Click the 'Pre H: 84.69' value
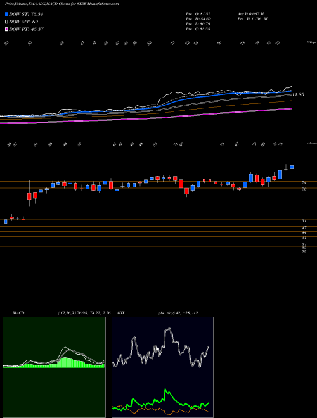This screenshot has height=418, width=317. click(198, 19)
